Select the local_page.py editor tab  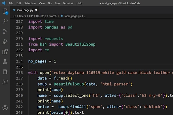(x=25, y=10)
